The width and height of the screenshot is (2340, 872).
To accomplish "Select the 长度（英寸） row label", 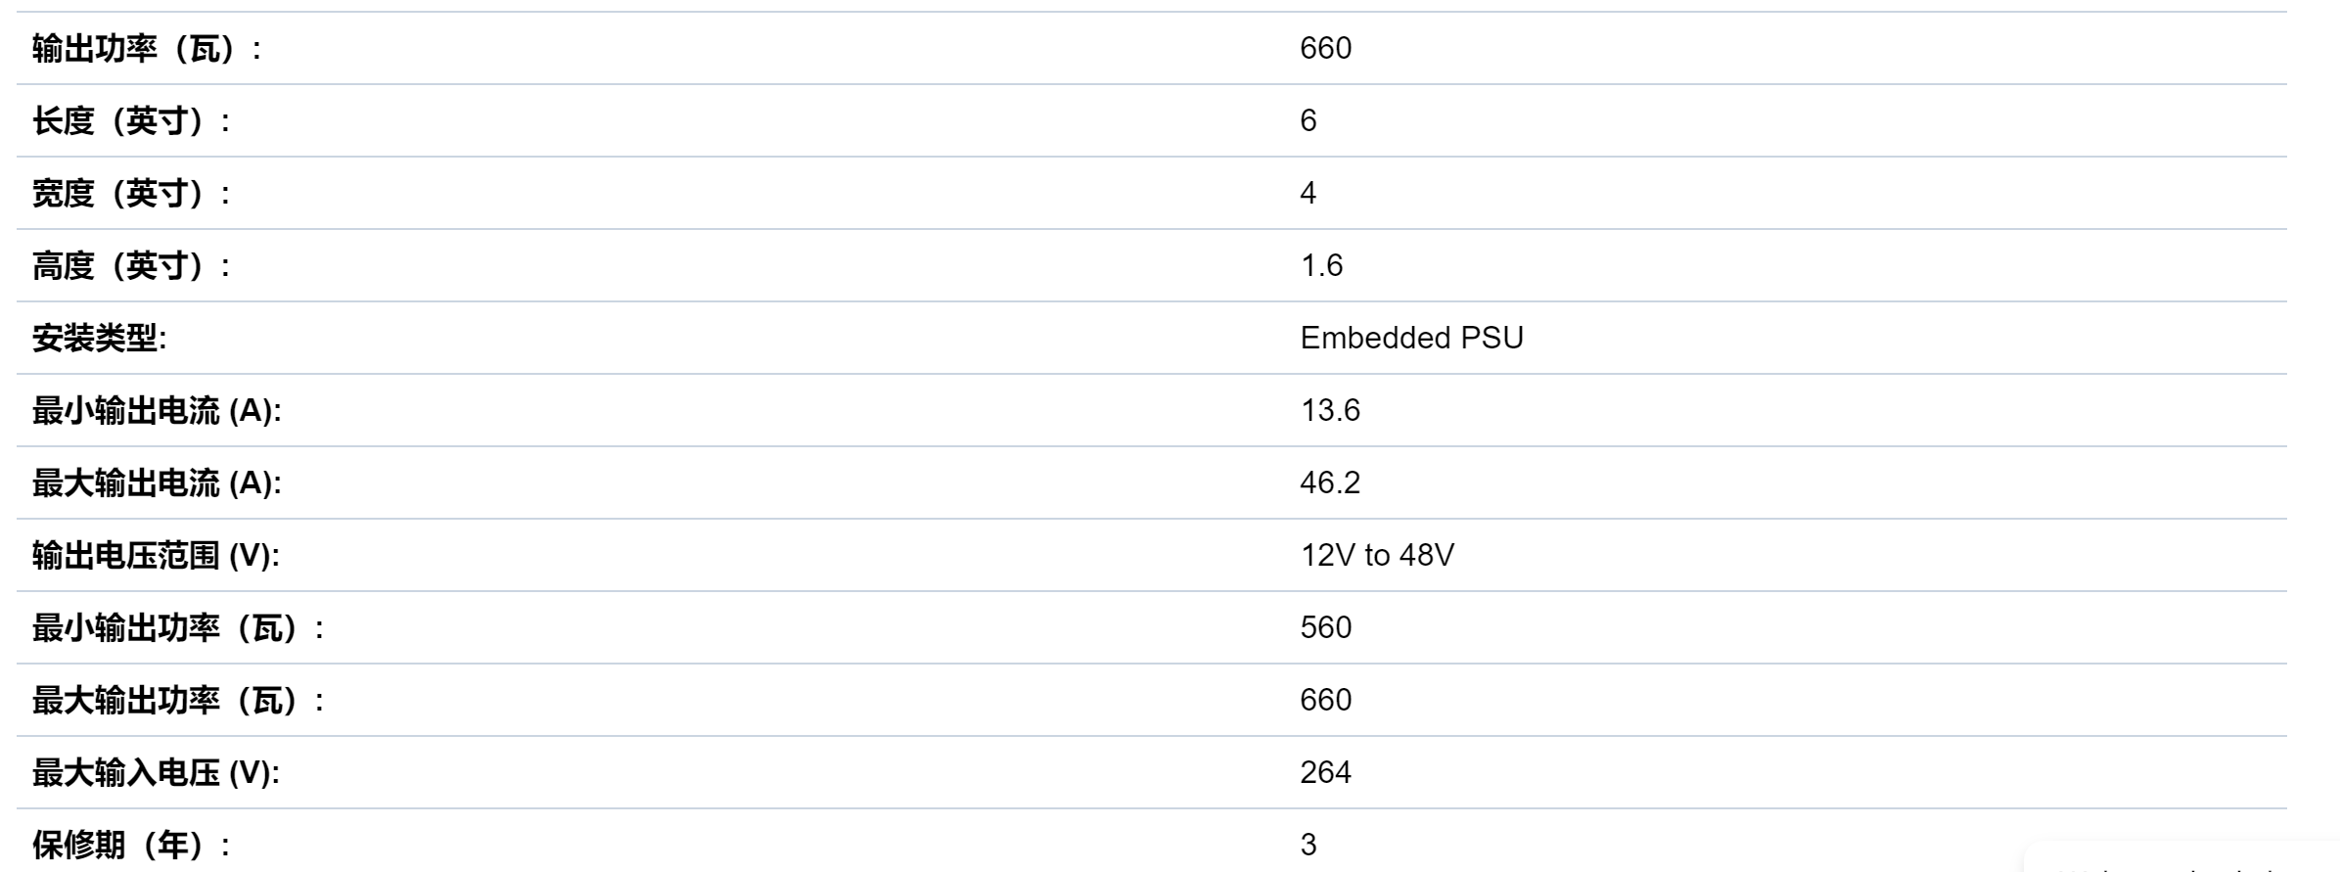I will click(130, 121).
